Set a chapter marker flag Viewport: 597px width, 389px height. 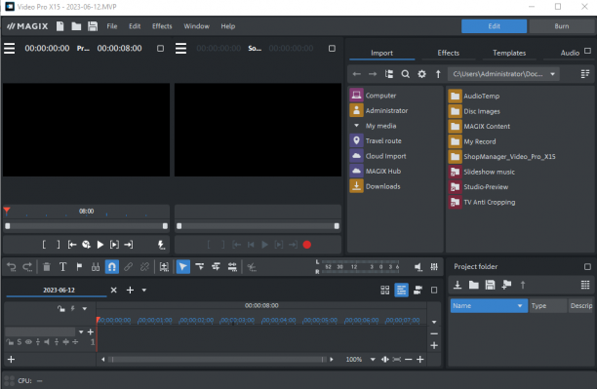tap(79, 267)
